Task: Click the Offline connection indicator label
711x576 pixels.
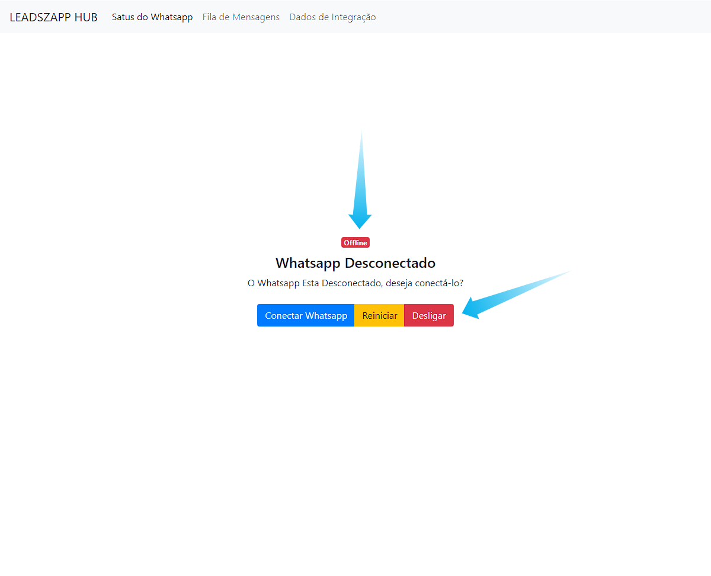Action: point(355,243)
